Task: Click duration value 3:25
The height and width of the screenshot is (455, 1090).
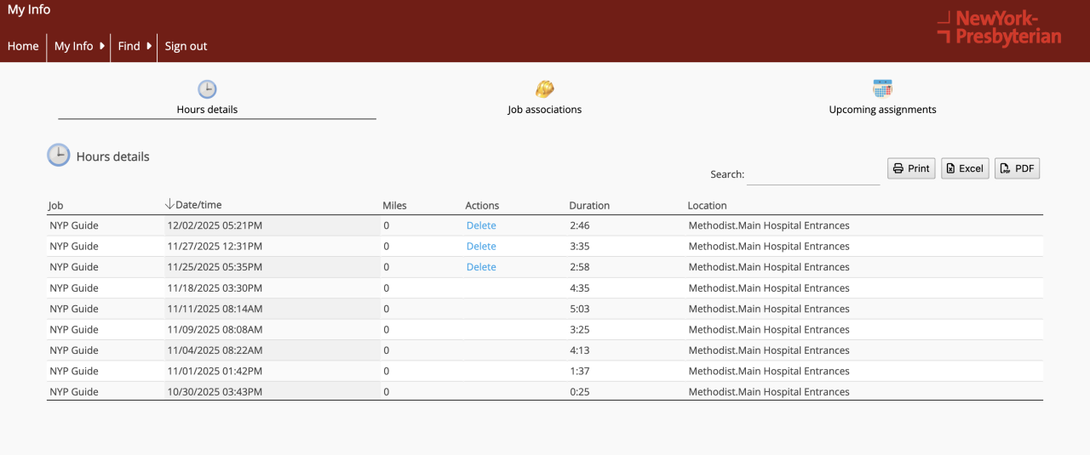Action: (x=580, y=329)
